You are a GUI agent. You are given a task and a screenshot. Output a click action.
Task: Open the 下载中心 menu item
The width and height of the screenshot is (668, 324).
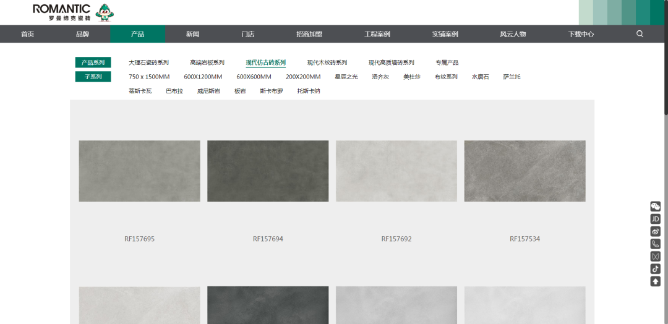coord(581,34)
